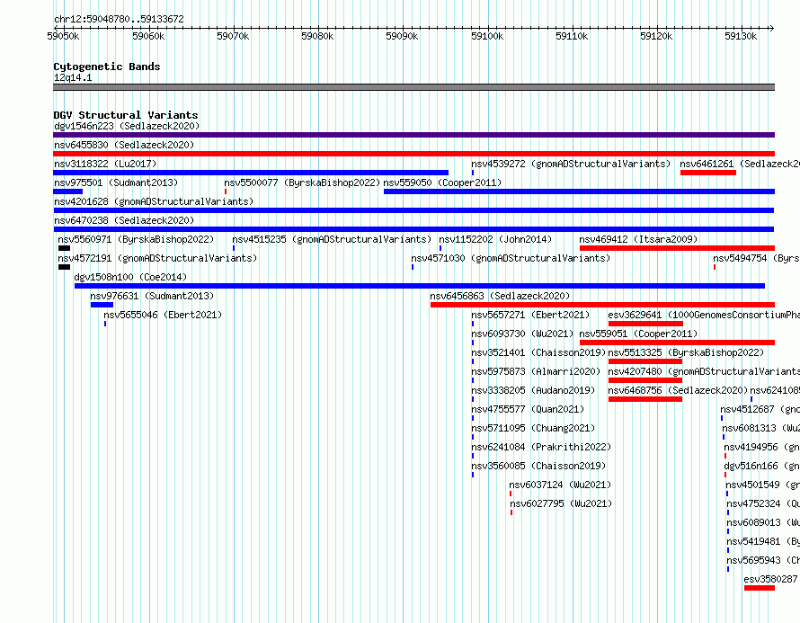The width and height of the screenshot is (800, 623).
Task: Click the gray 12q14.1 cytogenetic band bar
Action: click(x=413, y=87)
